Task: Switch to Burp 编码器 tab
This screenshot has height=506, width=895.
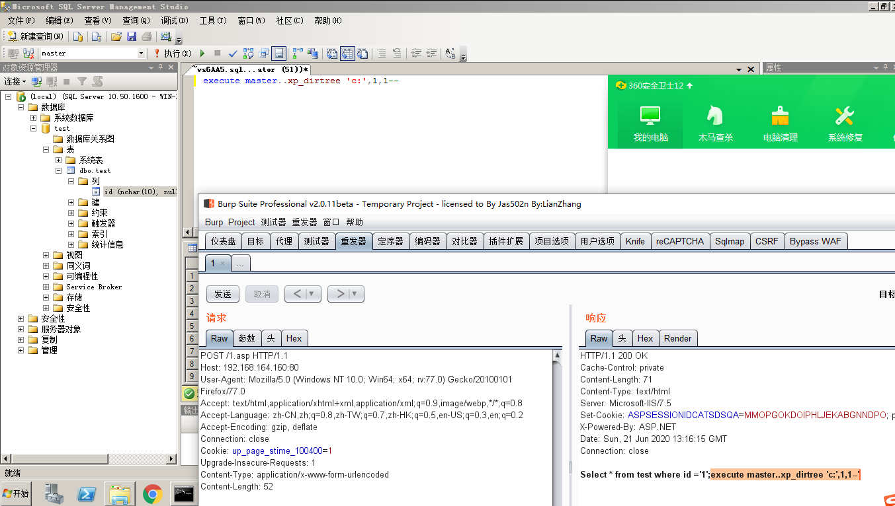Action: 427,241
